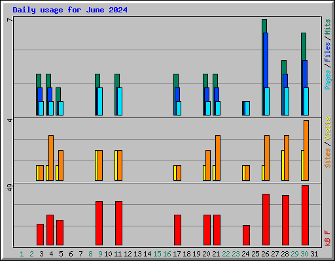Select day label 14 on the axis

tap(147, 254)
